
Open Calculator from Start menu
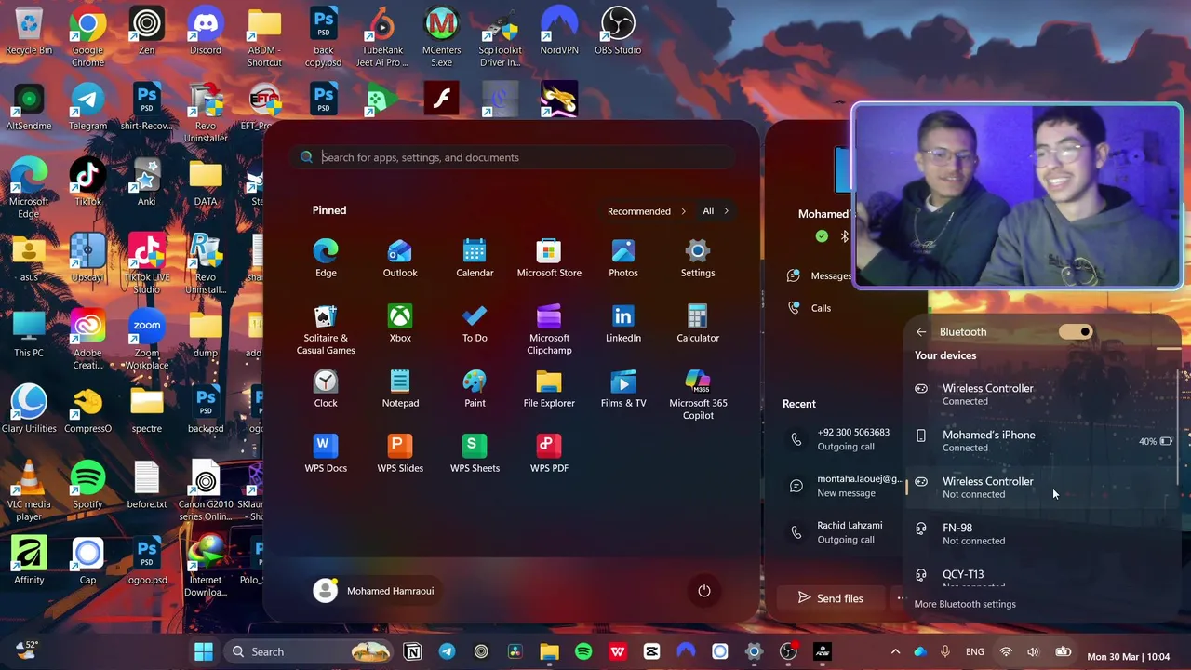698,324
